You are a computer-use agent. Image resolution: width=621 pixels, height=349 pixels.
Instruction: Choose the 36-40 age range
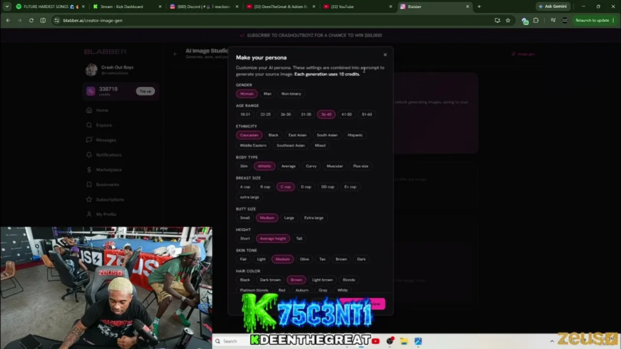pos(326,114)
